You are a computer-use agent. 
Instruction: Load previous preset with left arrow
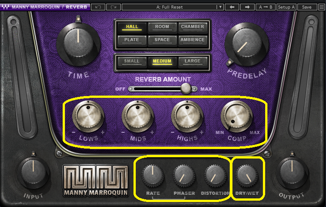pos(232,7)
